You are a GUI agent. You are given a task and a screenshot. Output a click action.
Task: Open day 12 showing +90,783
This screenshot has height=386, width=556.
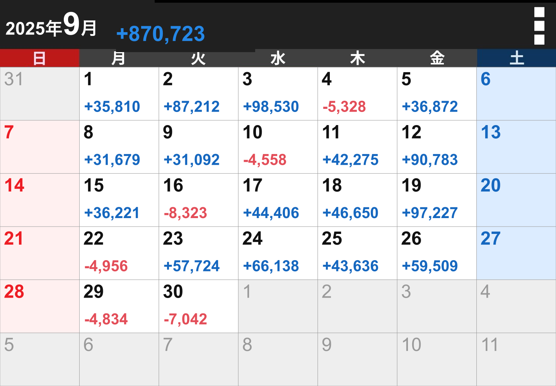coord(437,147)
